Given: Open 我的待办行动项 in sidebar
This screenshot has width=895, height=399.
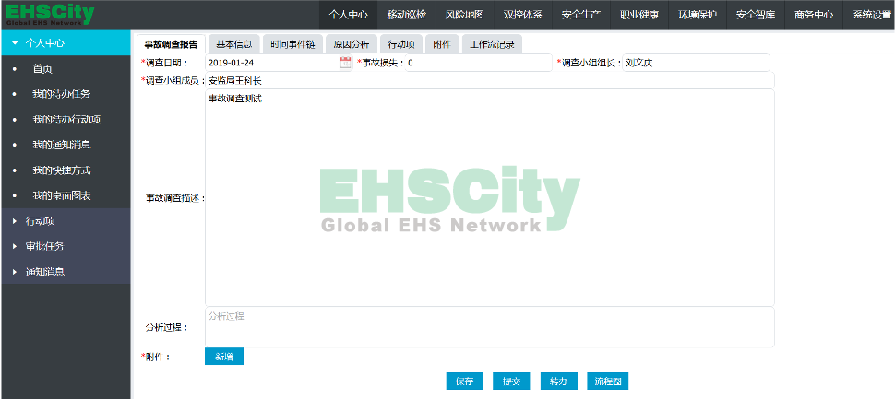Looking at the screenshot, I should tap(66, 120).
